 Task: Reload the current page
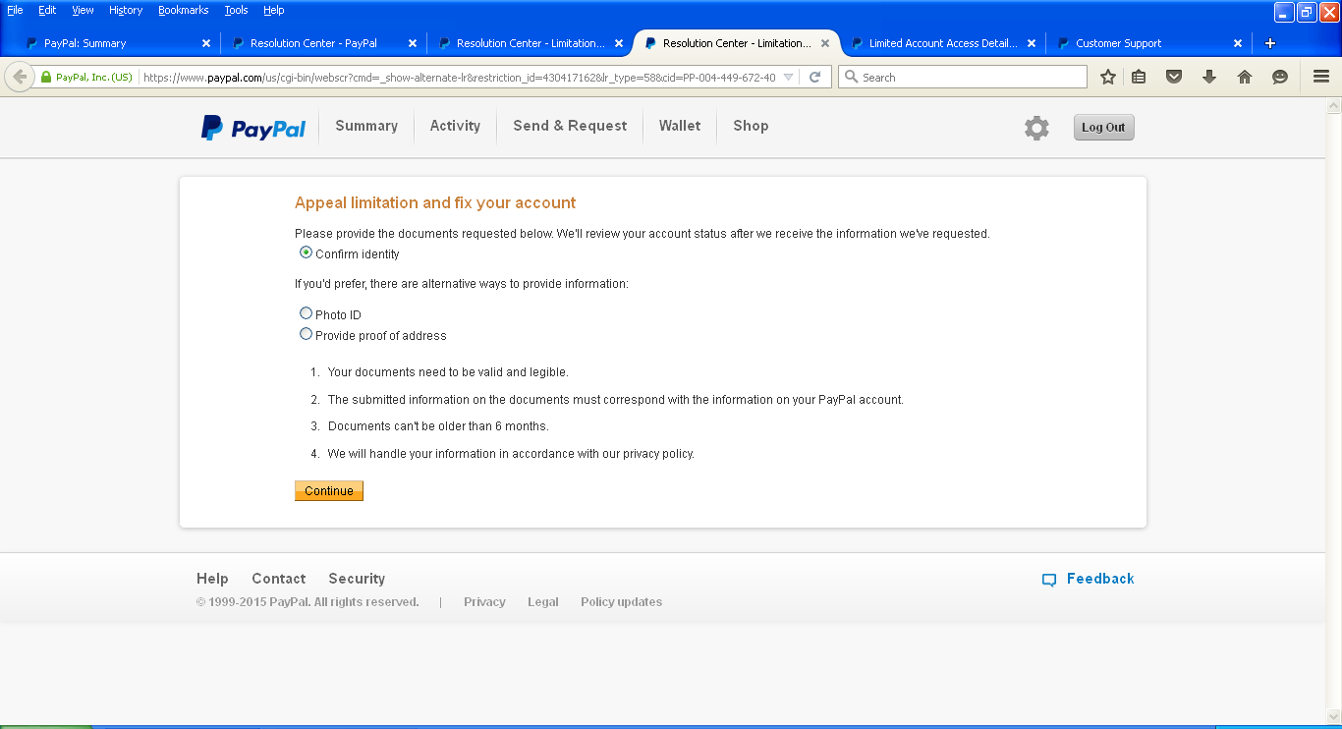point(815,77)
